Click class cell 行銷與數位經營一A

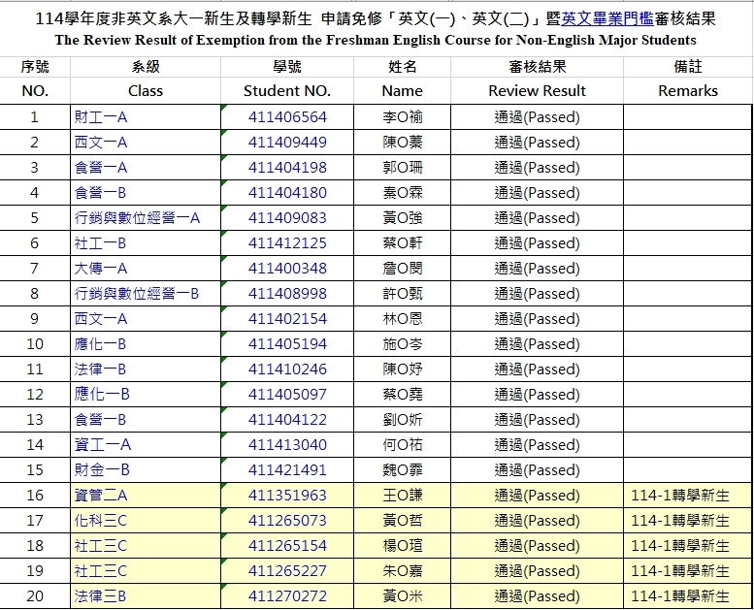(138, 218)
